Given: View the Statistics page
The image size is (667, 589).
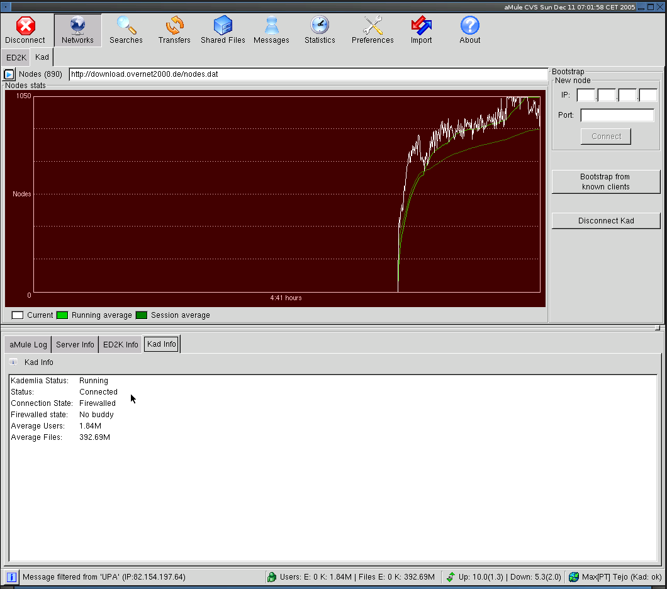Looking at the screenshot, I should click(320, 30).
